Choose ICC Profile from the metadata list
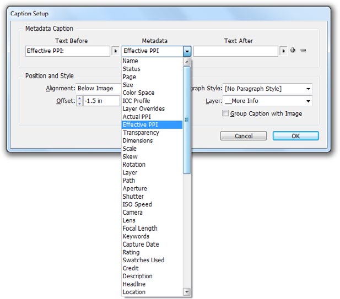 (x=152, y=101)
